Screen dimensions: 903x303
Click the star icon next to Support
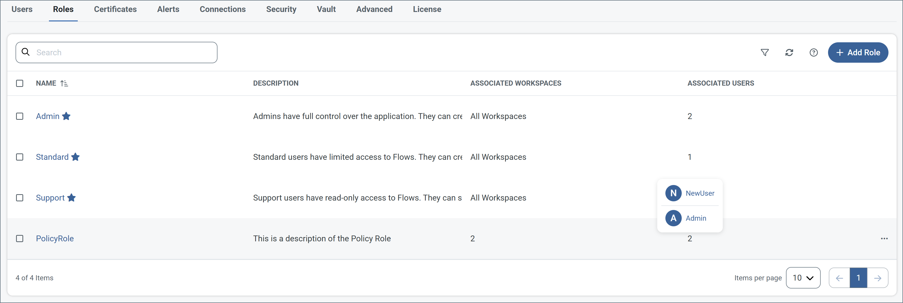[x=71, y=198]
